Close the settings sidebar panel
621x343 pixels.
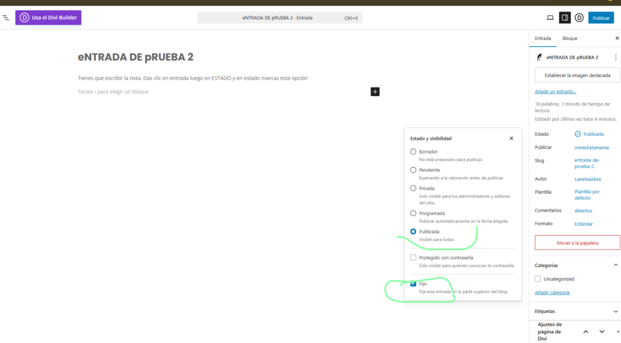point(617,38)
